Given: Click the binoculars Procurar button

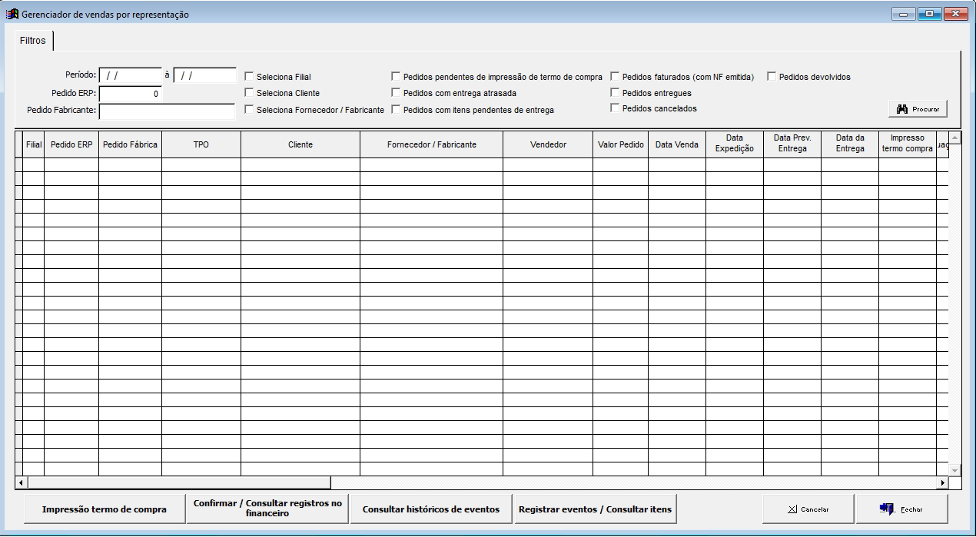Looking at the screenshot, I should 918,109.
